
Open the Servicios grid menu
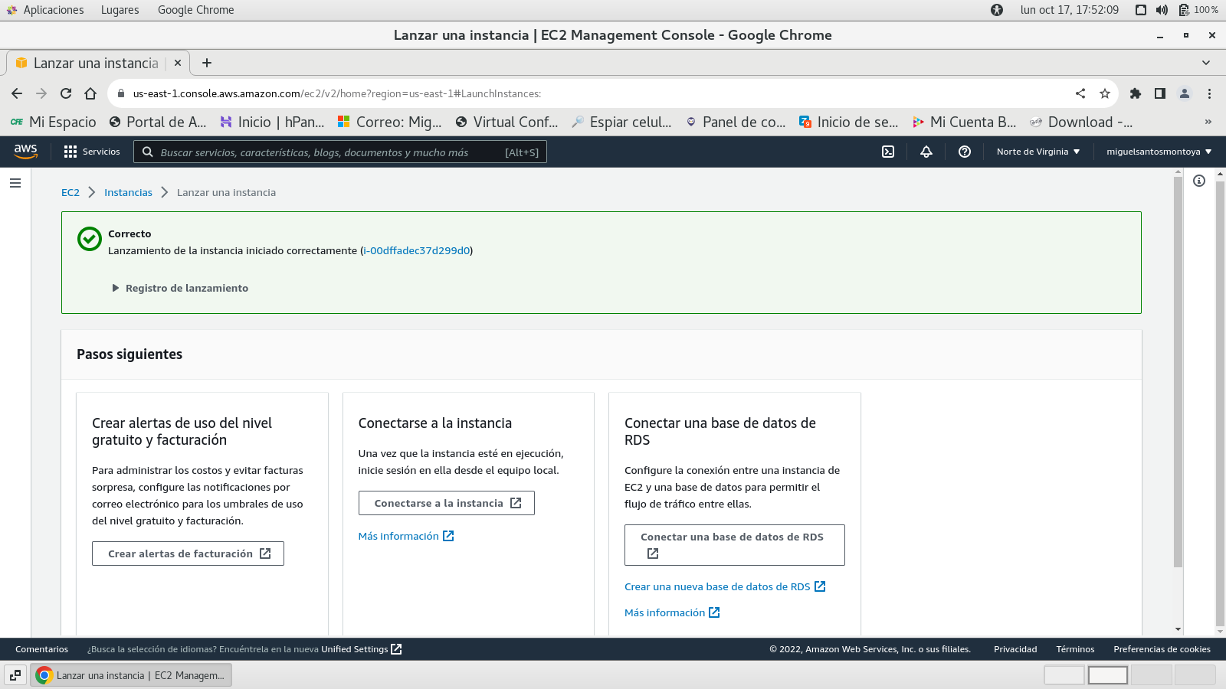92,152
